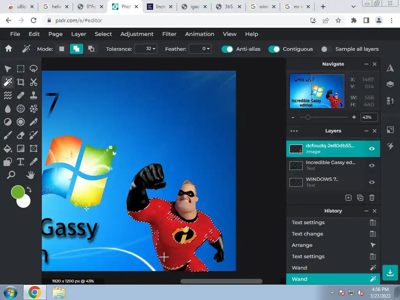
Task: Open Layers panel options ellipsis
Action: click(x=294, y=131)
